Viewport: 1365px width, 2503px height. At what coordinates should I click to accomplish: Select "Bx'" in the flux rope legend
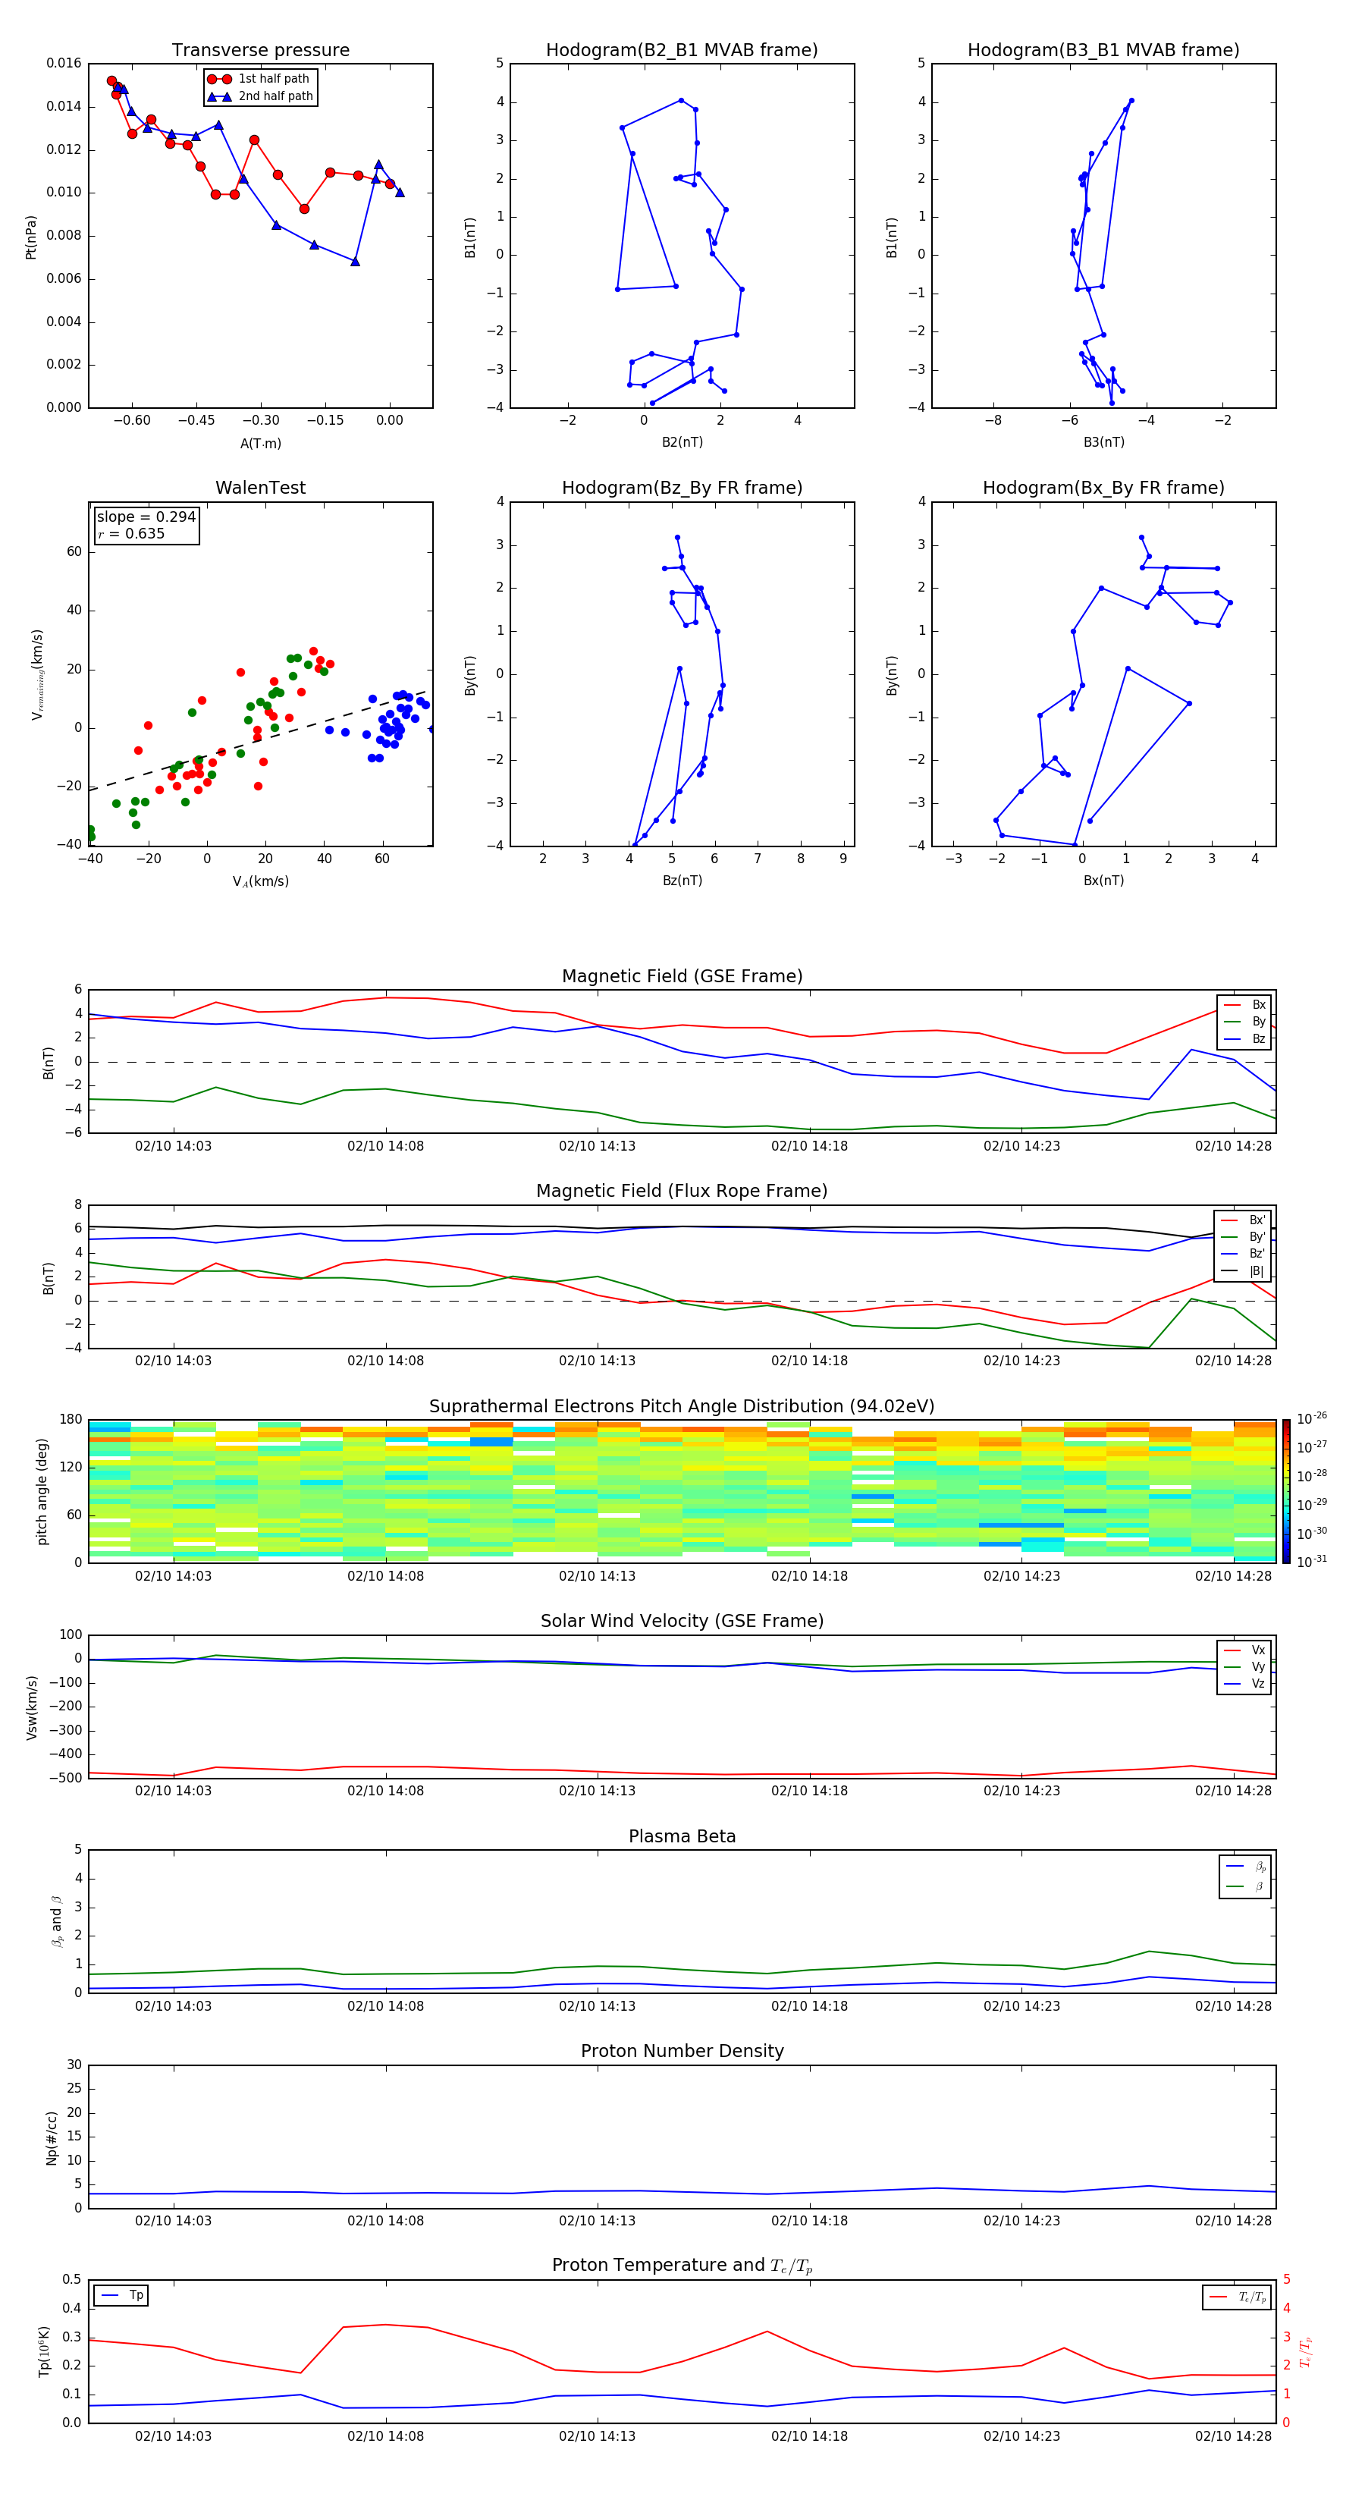coord(1243,1220)
